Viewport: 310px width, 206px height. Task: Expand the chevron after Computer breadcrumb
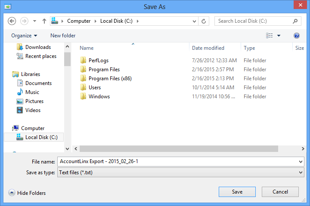pyautogui.click(x=96, y=21)
